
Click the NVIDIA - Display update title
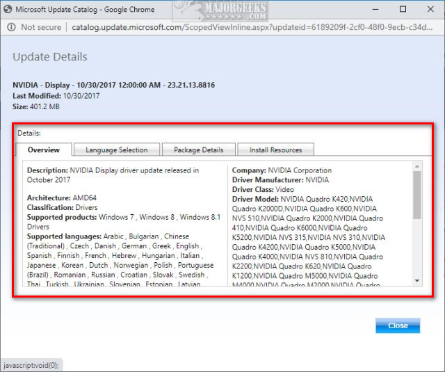pyautogui.click(x=113, y=85)
